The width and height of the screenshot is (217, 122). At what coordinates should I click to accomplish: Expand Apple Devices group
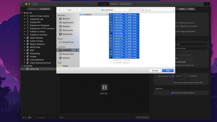24,38
